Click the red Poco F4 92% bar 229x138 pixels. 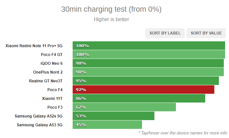(x=143, y=90)
